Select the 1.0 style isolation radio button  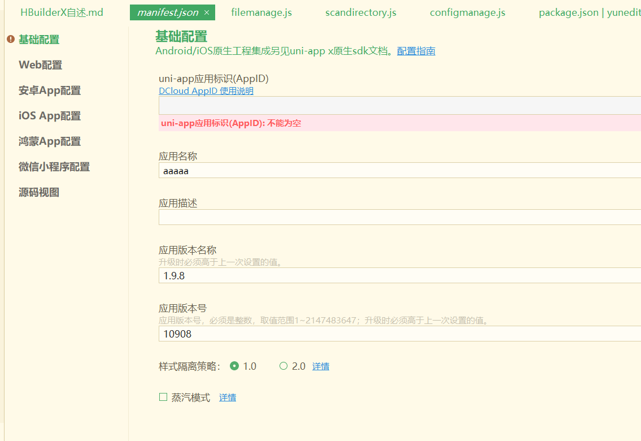pos(234,366)
